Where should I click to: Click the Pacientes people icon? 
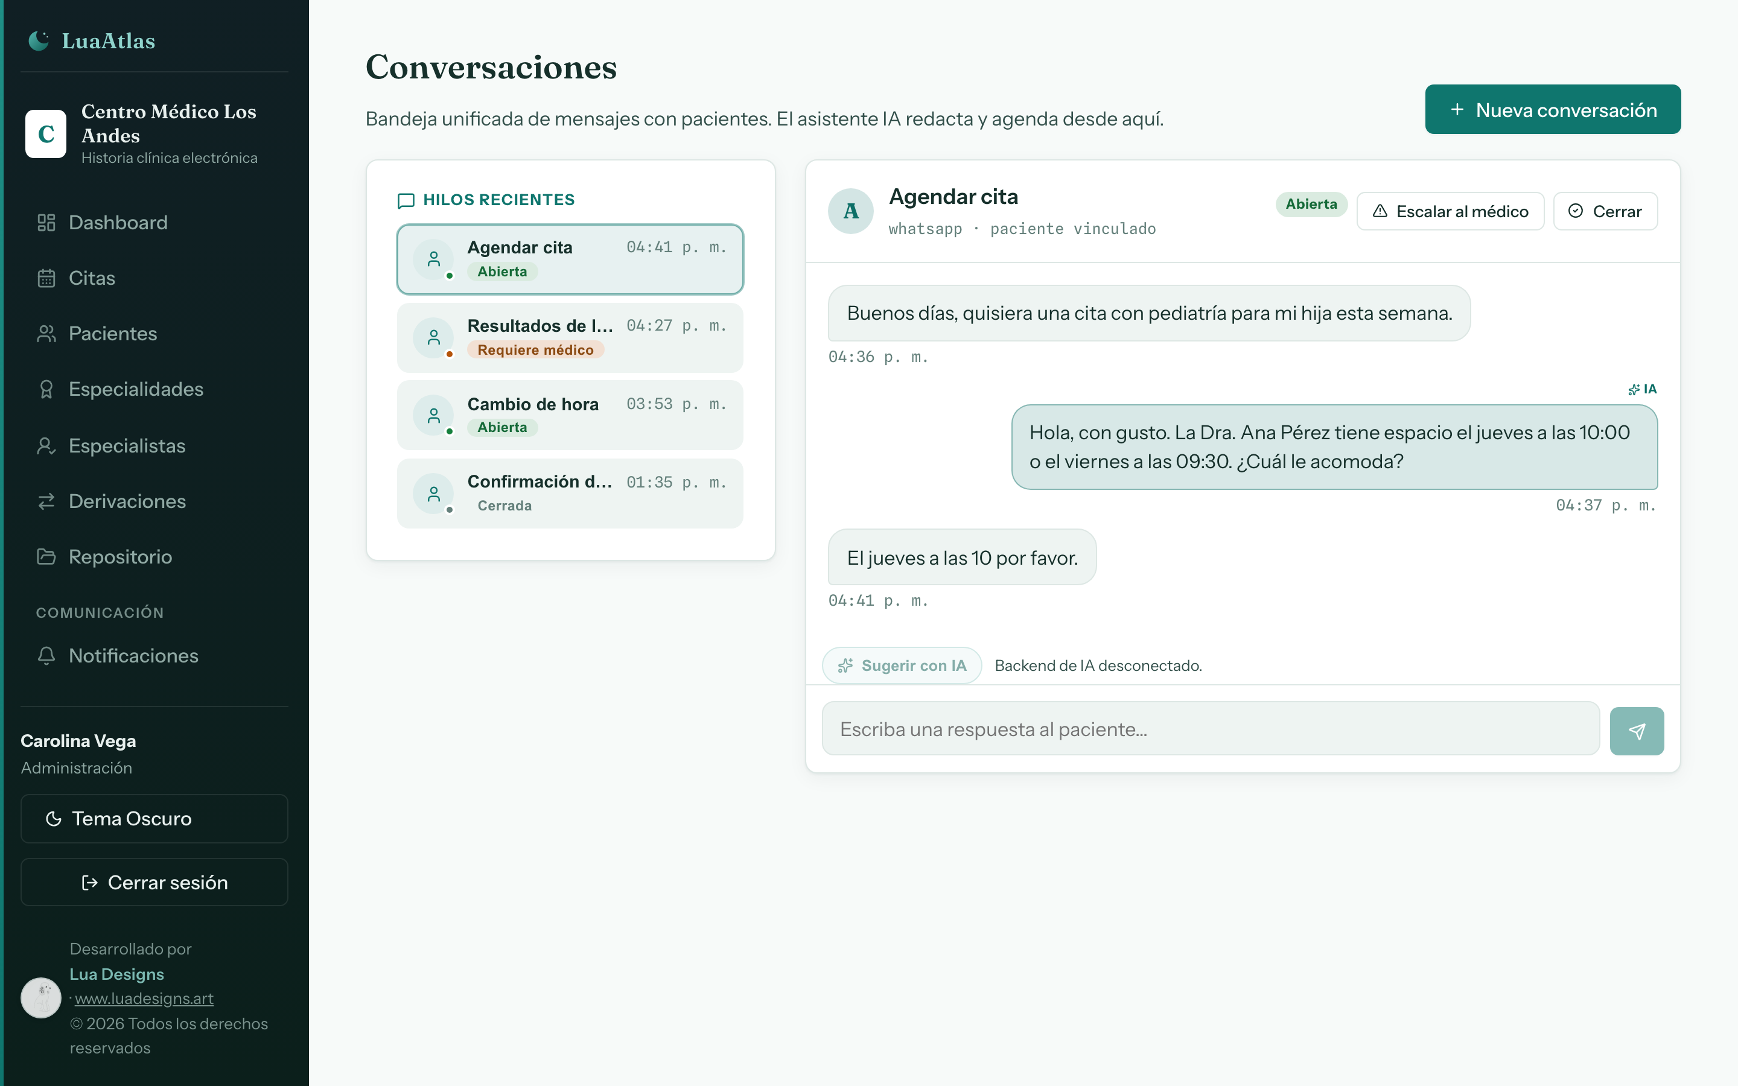point(46,333)
